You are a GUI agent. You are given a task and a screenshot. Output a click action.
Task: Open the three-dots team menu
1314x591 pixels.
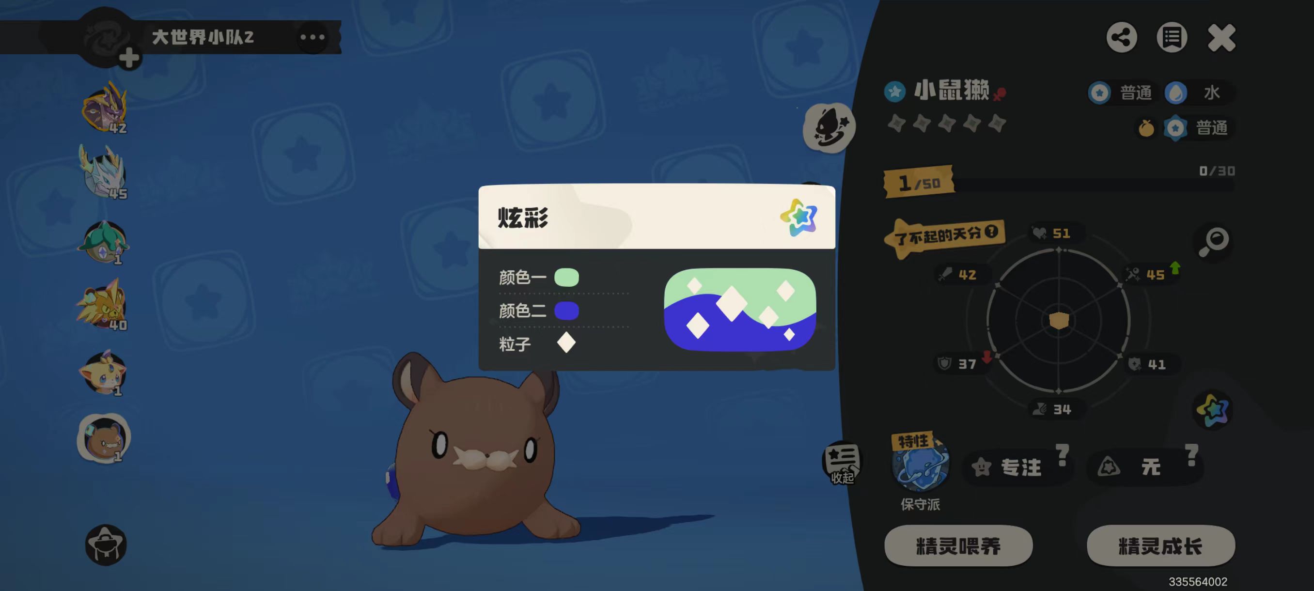point(312,37)
